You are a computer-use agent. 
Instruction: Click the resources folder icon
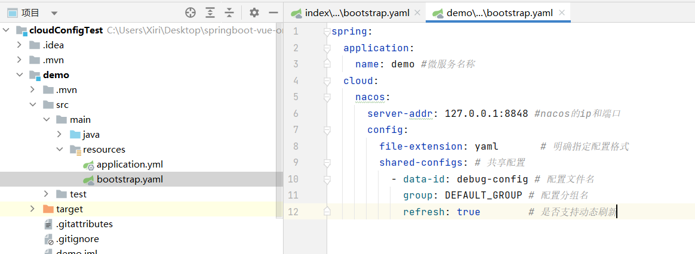click(x=75, y=150)
